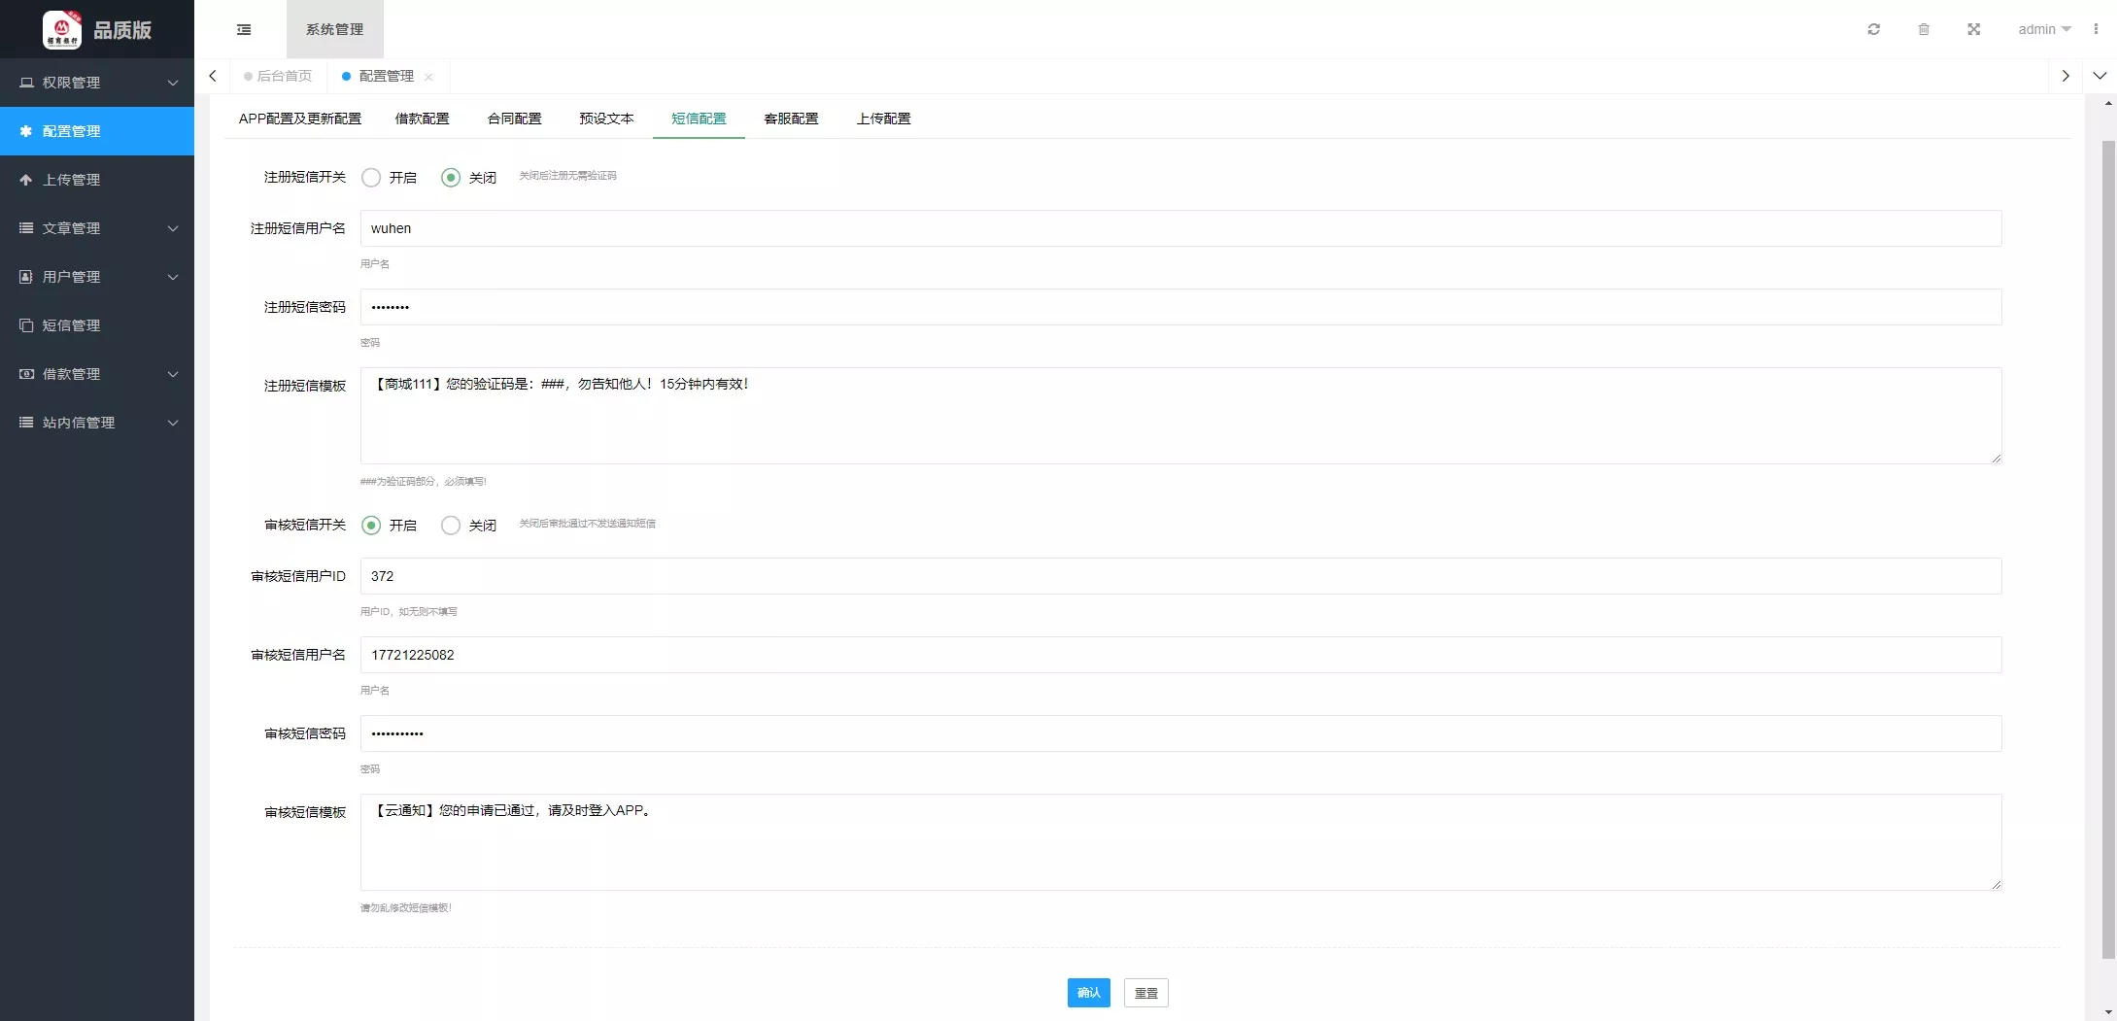The image size is (2117, 1021).
Task: Open the vertical three-dot more menu
Action: [x=2096, y=29]
